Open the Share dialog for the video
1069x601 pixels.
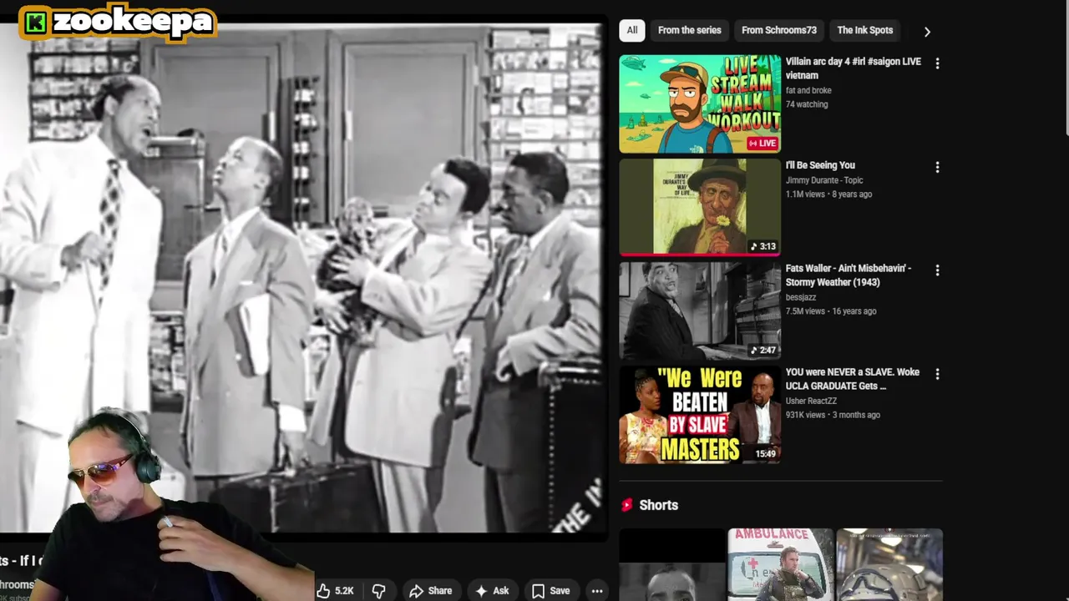click(430, 591)
